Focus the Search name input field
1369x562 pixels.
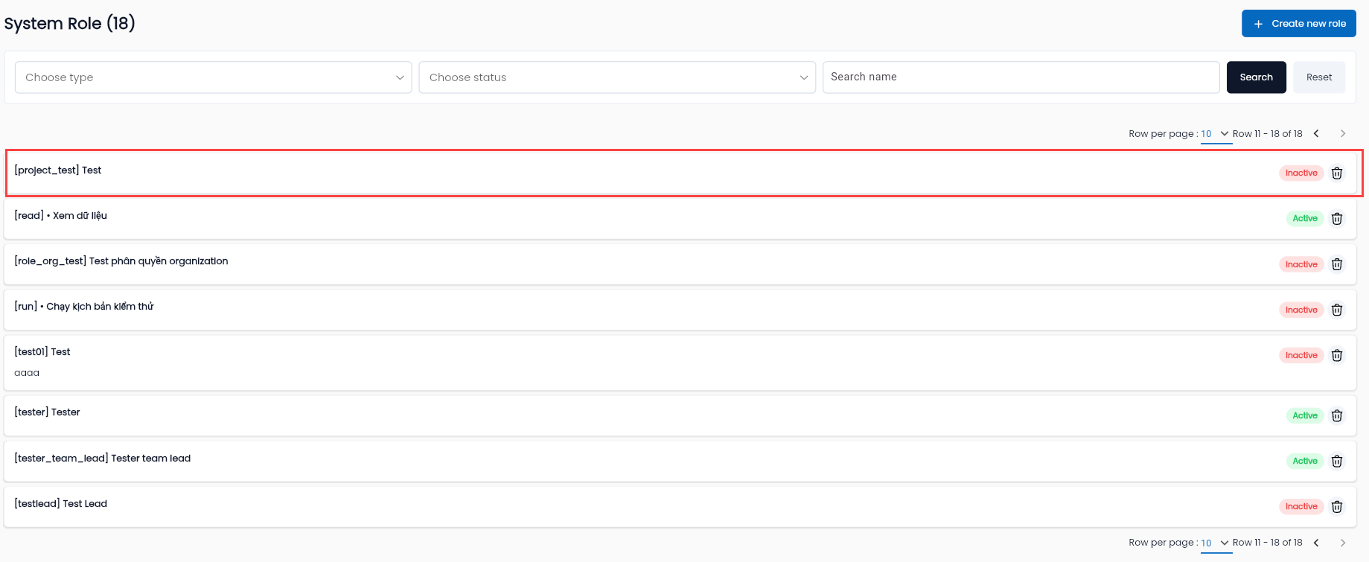[x=1021, y=77]
